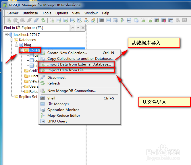
Task: Click the find next down arrow button
Action: pyautogui.click(x=78, y=28)
